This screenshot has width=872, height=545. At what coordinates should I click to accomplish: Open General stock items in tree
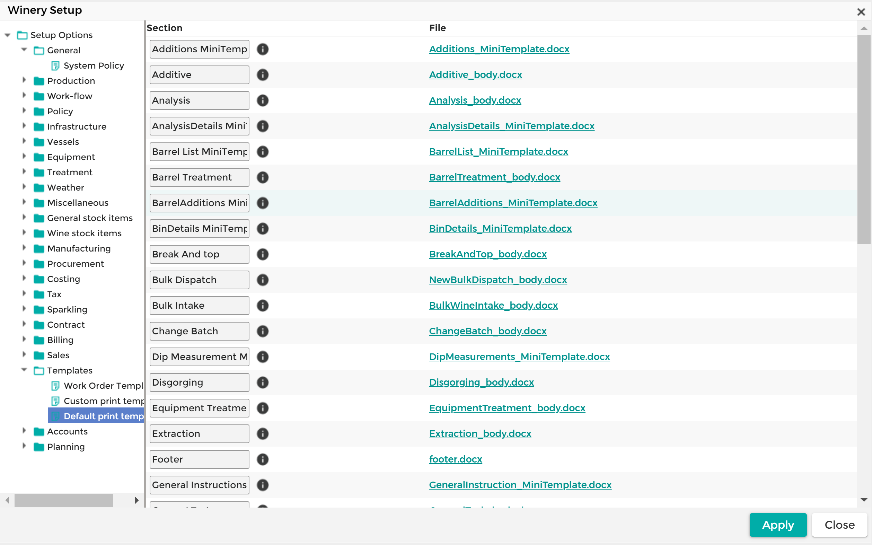point(90,218)
